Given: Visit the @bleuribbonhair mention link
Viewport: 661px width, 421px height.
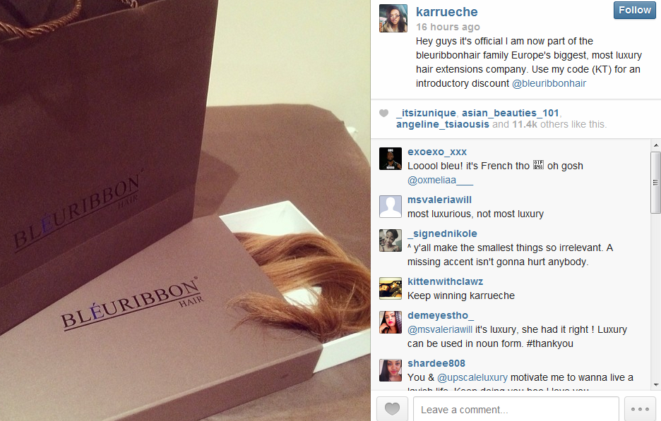Looking at the screenshot, I should (x=549, y=83).
